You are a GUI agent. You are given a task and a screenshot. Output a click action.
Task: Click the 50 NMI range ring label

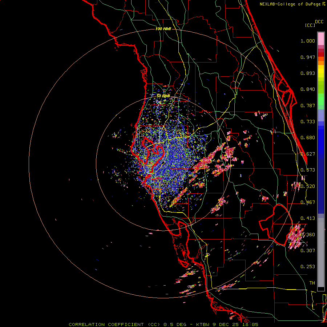163,96
